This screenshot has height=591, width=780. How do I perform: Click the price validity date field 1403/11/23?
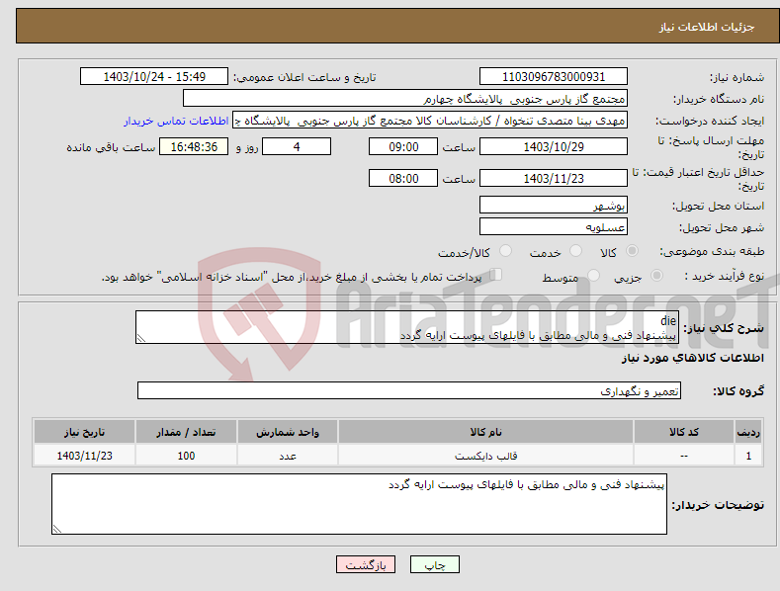[554, 178]
